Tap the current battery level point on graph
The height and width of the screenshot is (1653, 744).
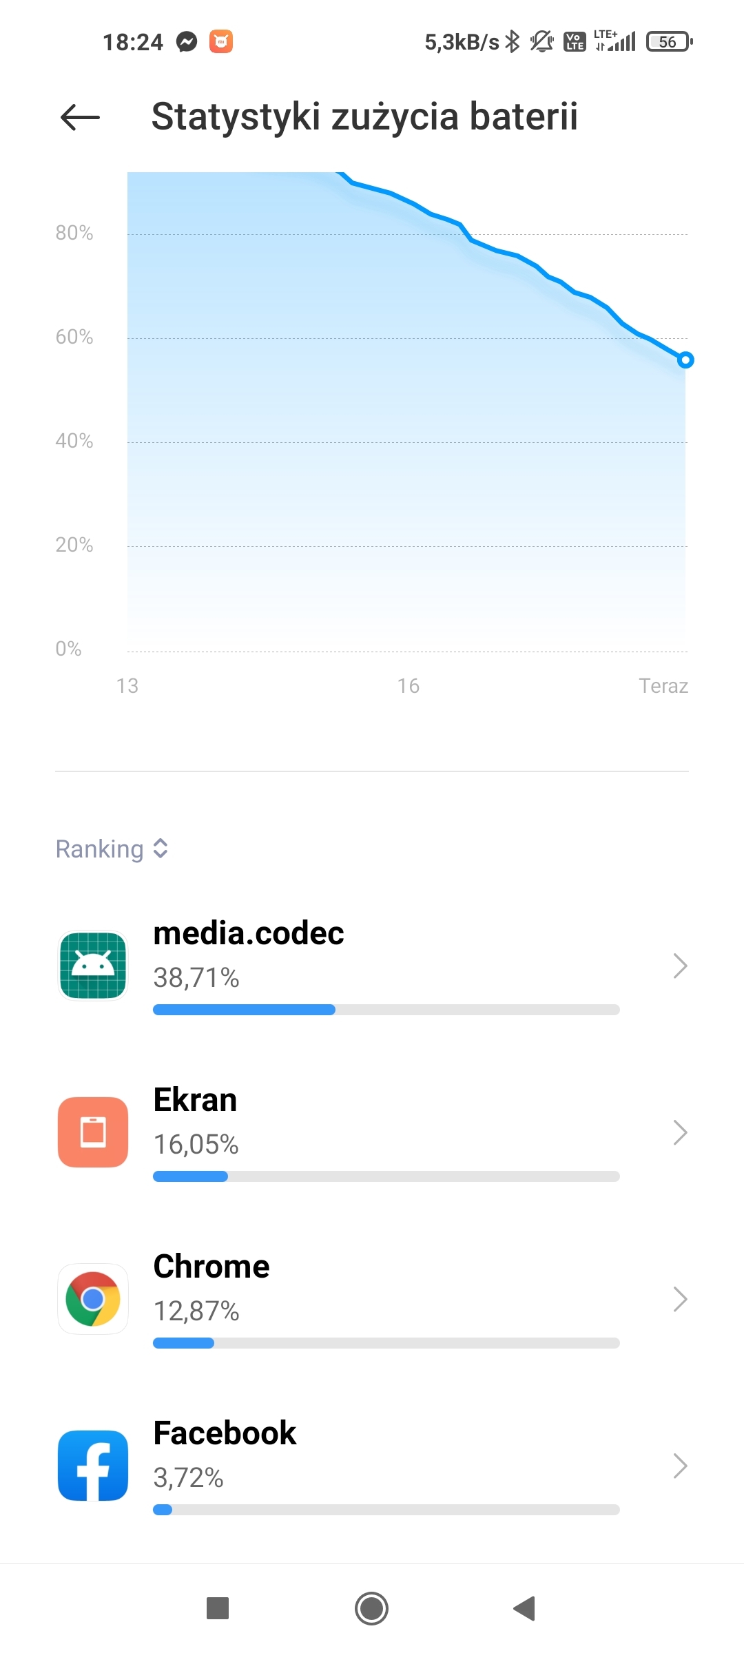pos(685,360)
